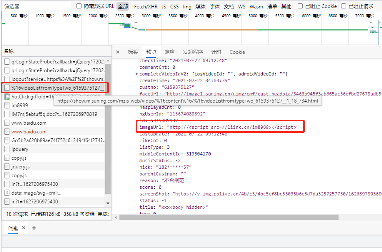The width and height of the screenshot is (382, 252).
Task: Switch to the 预览 tab
Action: pyautogui.click(x=151, y=52)
